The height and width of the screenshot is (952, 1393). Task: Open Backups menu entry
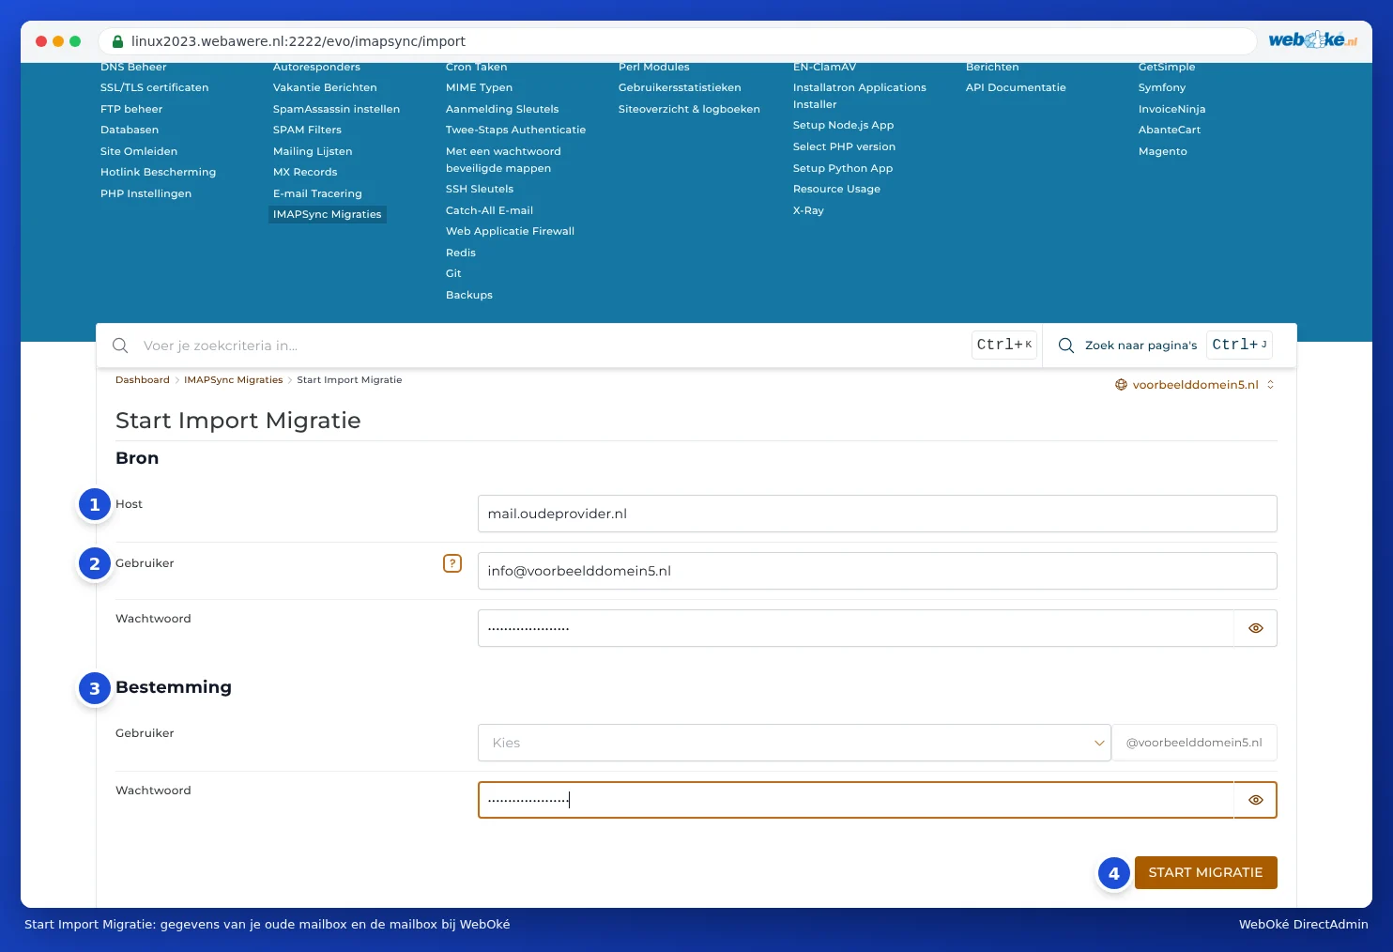(469, 296)
